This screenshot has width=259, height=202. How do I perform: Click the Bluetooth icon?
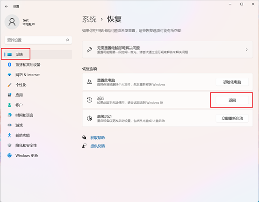click(9, 65)
